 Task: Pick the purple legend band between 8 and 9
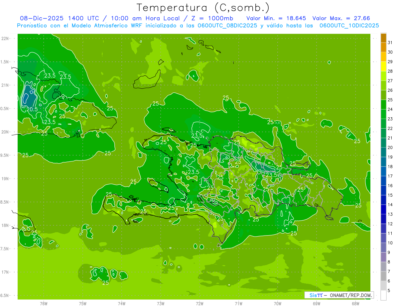pyautogui.click(x=383, y=257)
